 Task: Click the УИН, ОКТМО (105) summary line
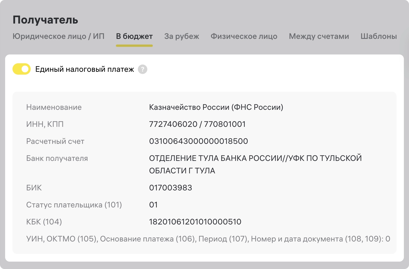pos(208,239)
